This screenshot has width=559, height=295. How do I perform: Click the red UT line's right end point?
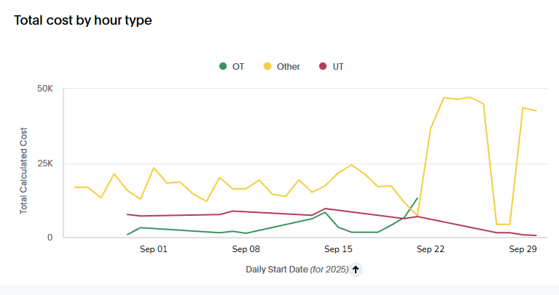(536, 235)
